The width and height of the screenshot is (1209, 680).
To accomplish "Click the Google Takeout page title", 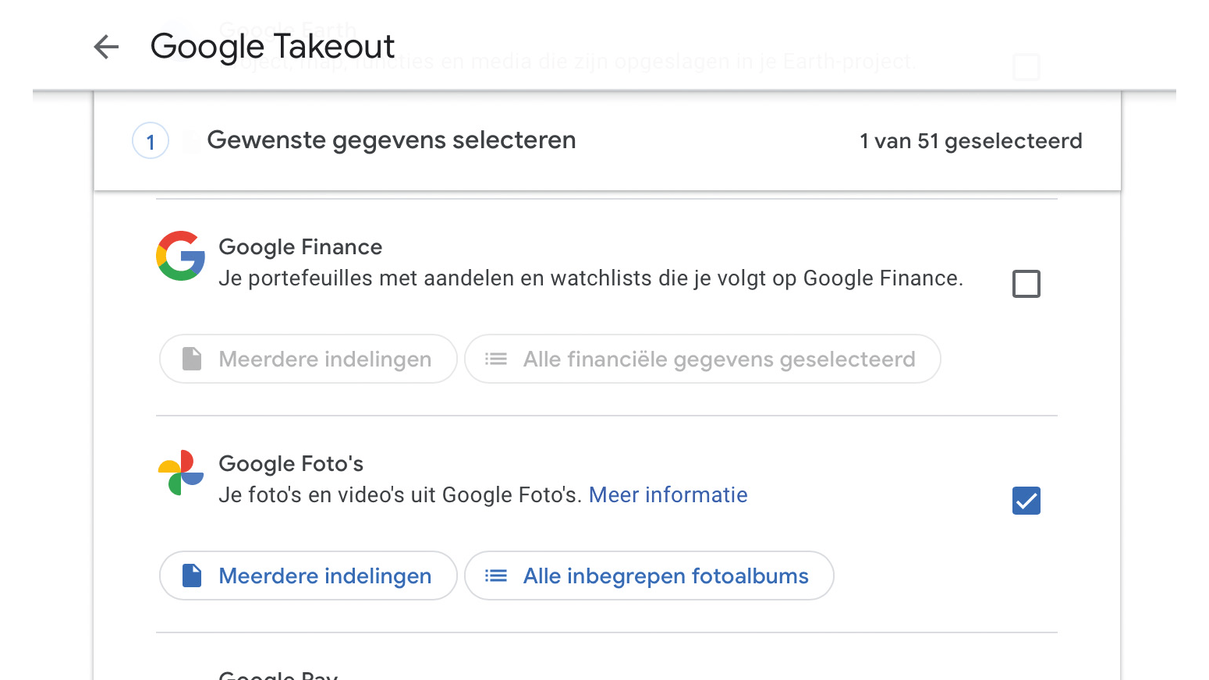I will (272, 47).
